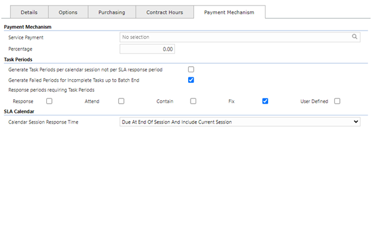The height and width of the screenshot is (247, 375).
Task: Click the Task Periods section heading
Action: point(18,59)
